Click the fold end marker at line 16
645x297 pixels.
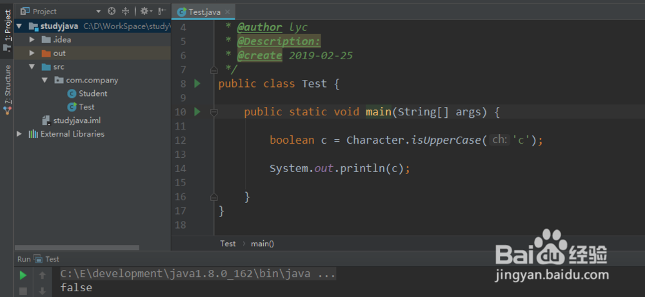coord(213,196)
